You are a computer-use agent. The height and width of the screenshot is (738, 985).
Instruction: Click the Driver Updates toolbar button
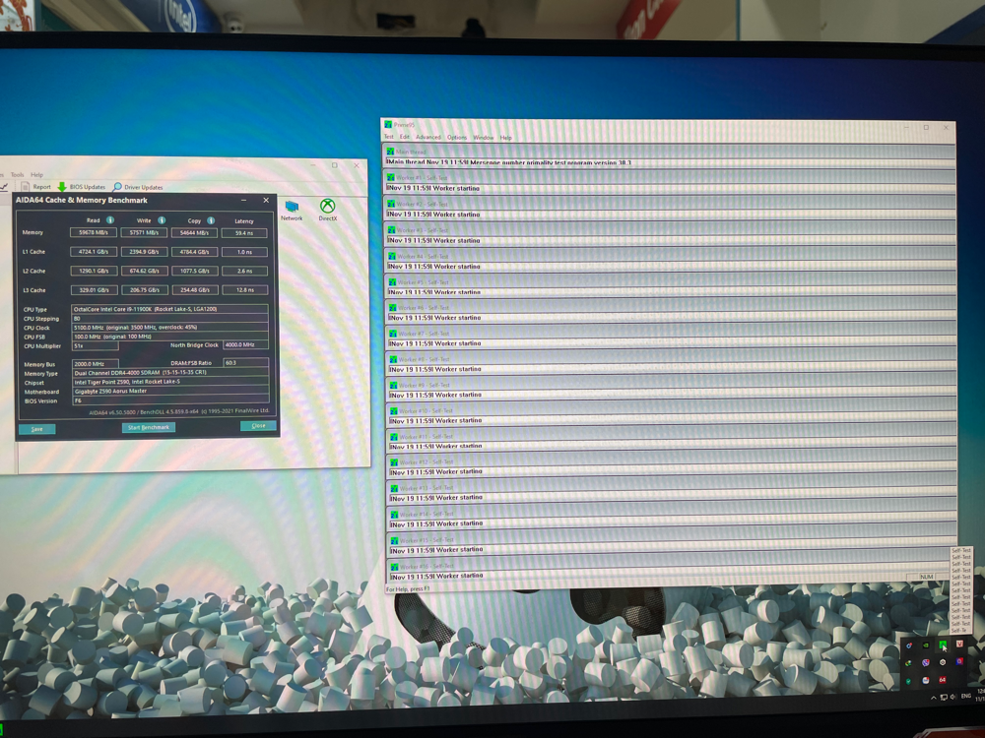pyautogui.click(x=138, y=187)
